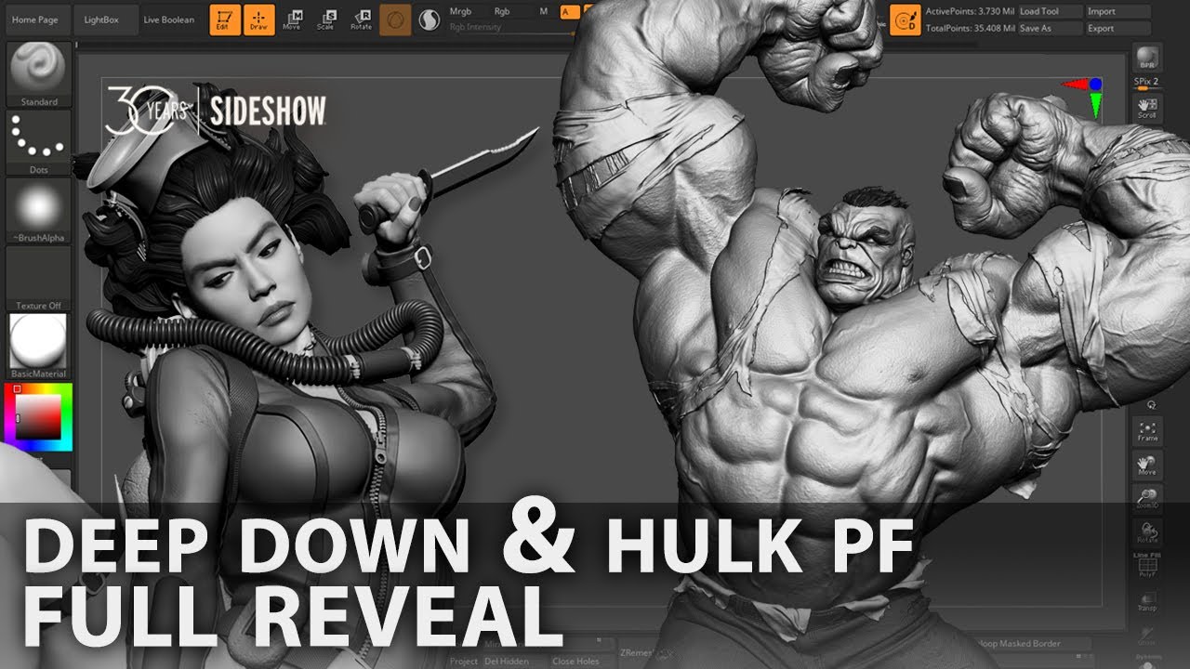Pick a color in the color picker
This screenshot has width=1190, height=669.
click(x=38, y=417)
